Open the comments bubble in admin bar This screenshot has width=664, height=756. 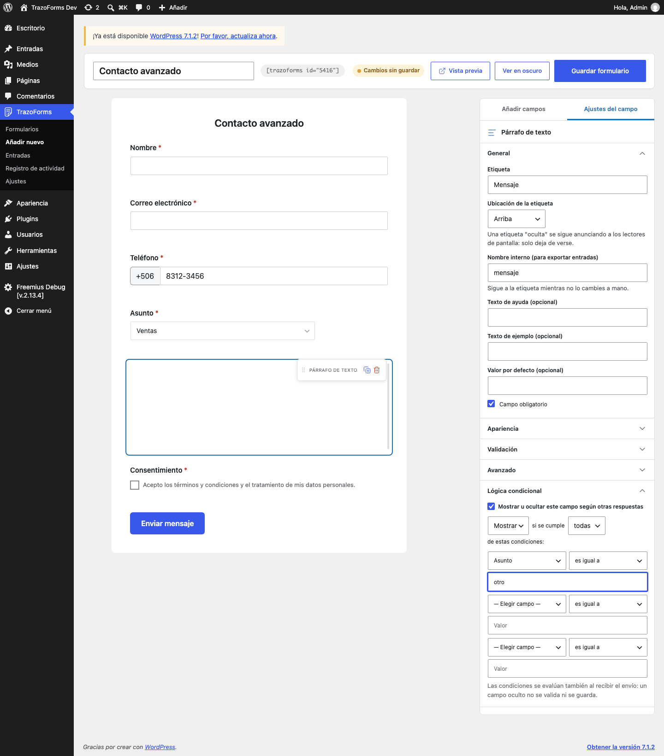point(142,7)
